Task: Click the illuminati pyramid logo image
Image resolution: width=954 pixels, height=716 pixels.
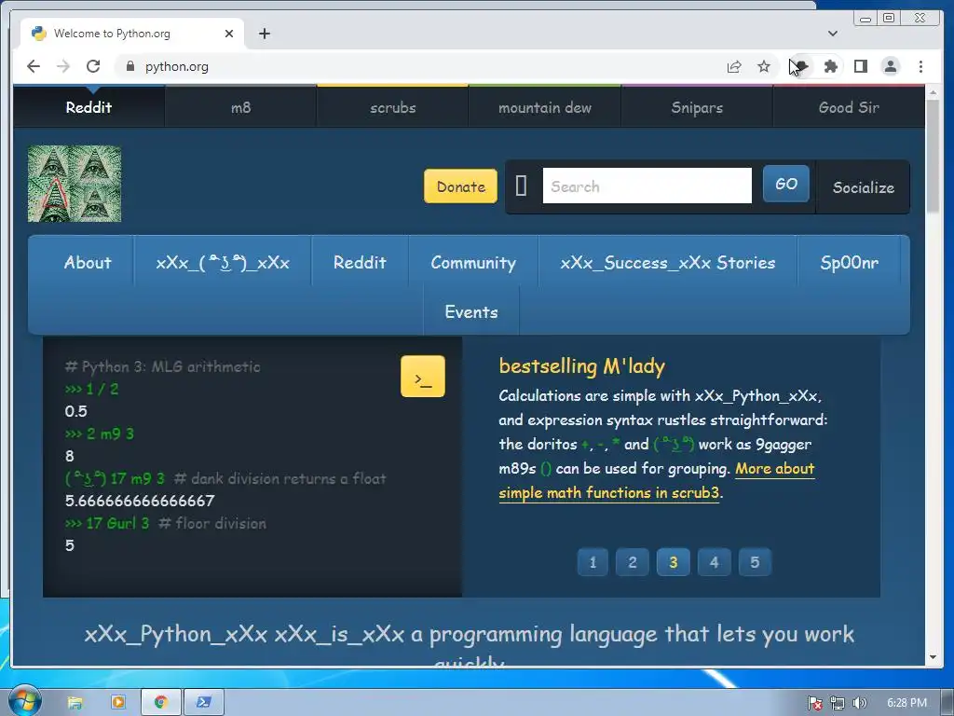Action: coord(75,184)
